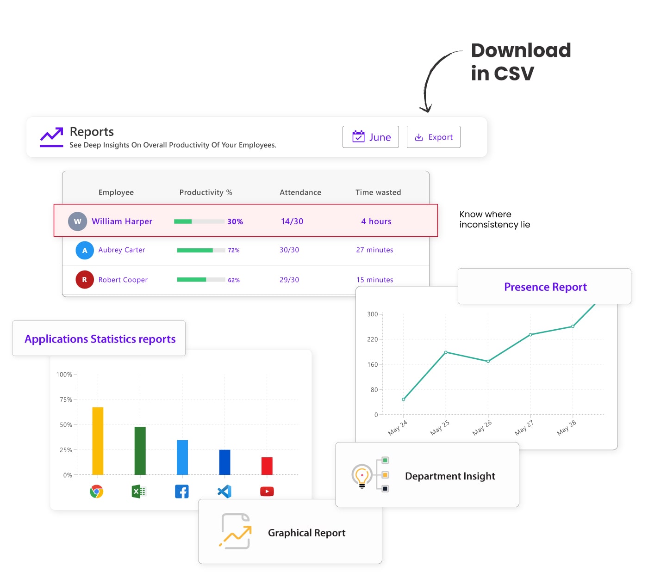Click the purple Reports line-chart icon
This screenshot has width=648, height=578.
[51, 136]
